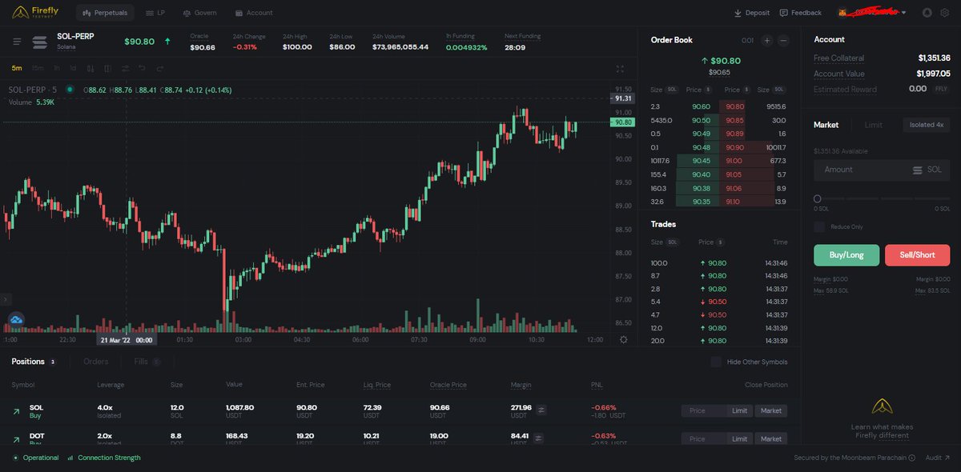
Task: Toggle the SOL-PERP series visibility dot
Action: click(70, 90)
